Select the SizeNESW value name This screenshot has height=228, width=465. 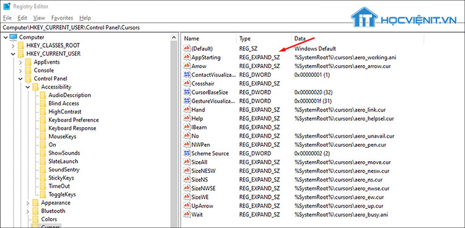203,171
